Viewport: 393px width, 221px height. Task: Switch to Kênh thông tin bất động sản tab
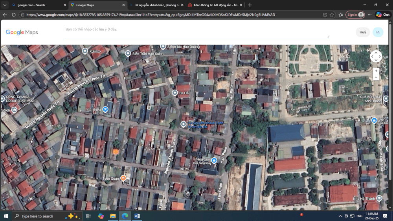point(212,5)
